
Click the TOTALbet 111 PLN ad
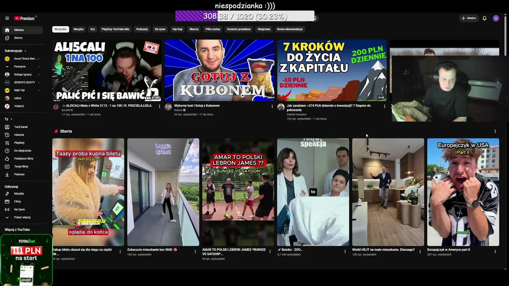point(26,260)
